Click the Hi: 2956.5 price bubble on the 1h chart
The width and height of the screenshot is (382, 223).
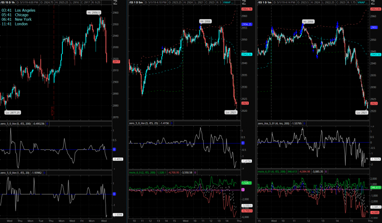94,13
